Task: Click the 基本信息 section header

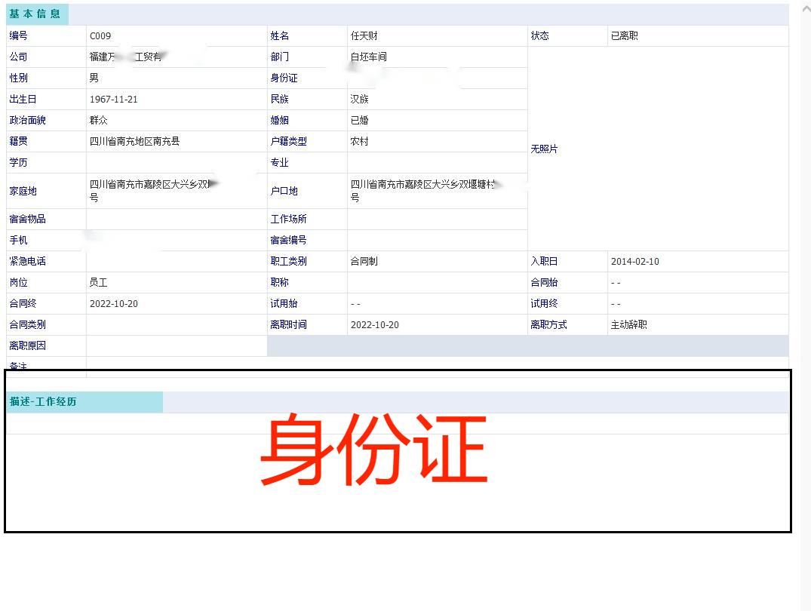Action: (x=35, y=14)
